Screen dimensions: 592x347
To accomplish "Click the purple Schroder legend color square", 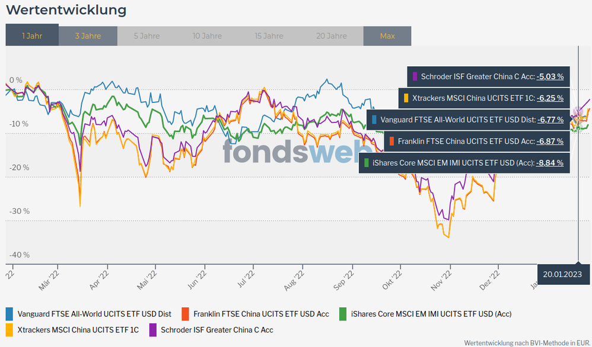I will (152, 329).
